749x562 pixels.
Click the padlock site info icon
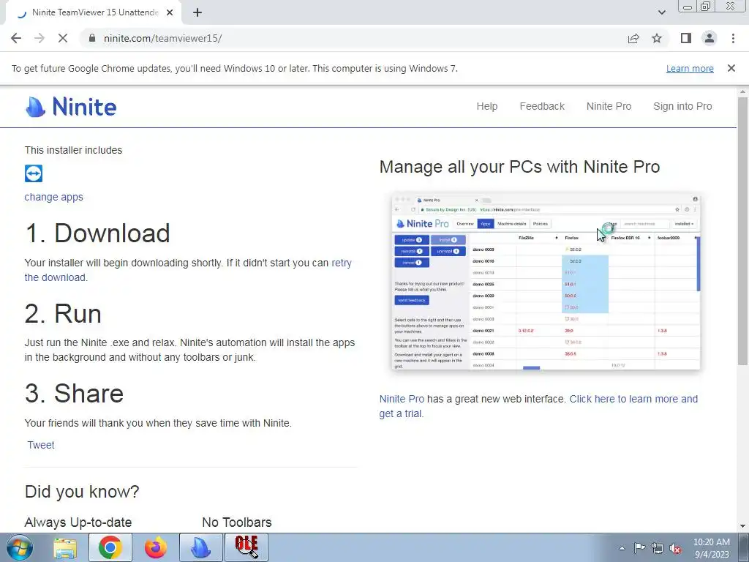pyautogui.click(x=92, y=38)
